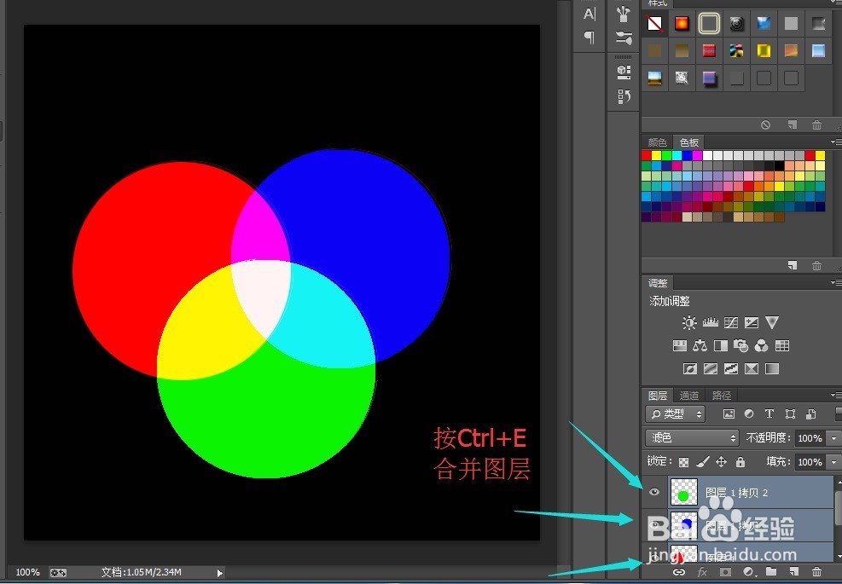The width and height of the screenshot is (842, 584).
Task: Delete layer with Layers panel trash
Action: pos(816,572)
